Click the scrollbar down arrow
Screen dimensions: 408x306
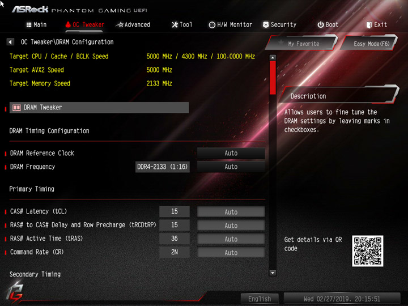(273, 273)
